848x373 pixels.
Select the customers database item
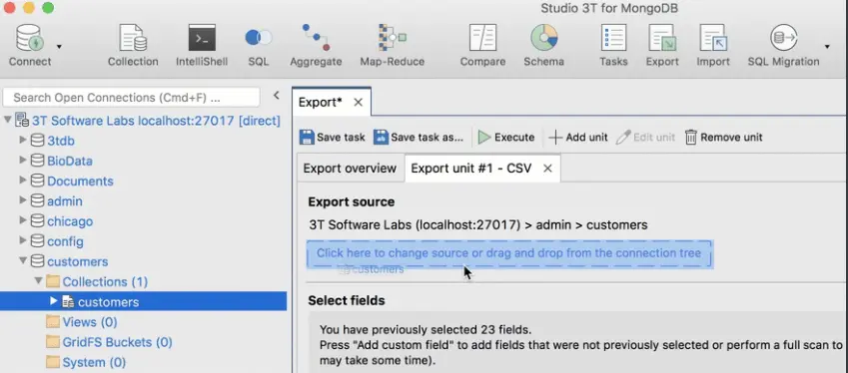click(77, 262)
